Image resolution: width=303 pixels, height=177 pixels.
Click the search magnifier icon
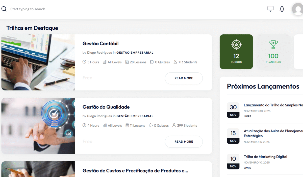pos(4,9)
